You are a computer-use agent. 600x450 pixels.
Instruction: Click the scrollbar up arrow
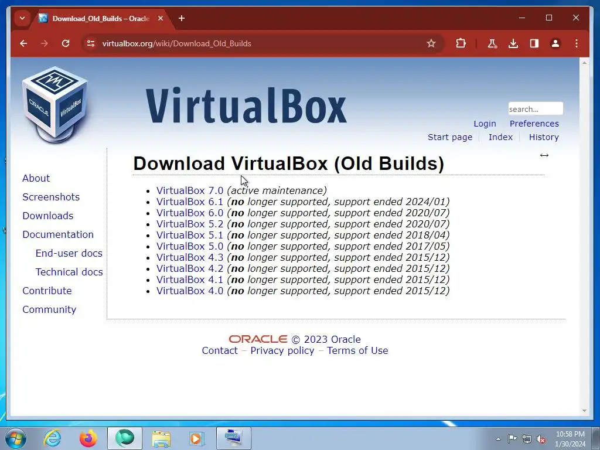coord(584,62)
